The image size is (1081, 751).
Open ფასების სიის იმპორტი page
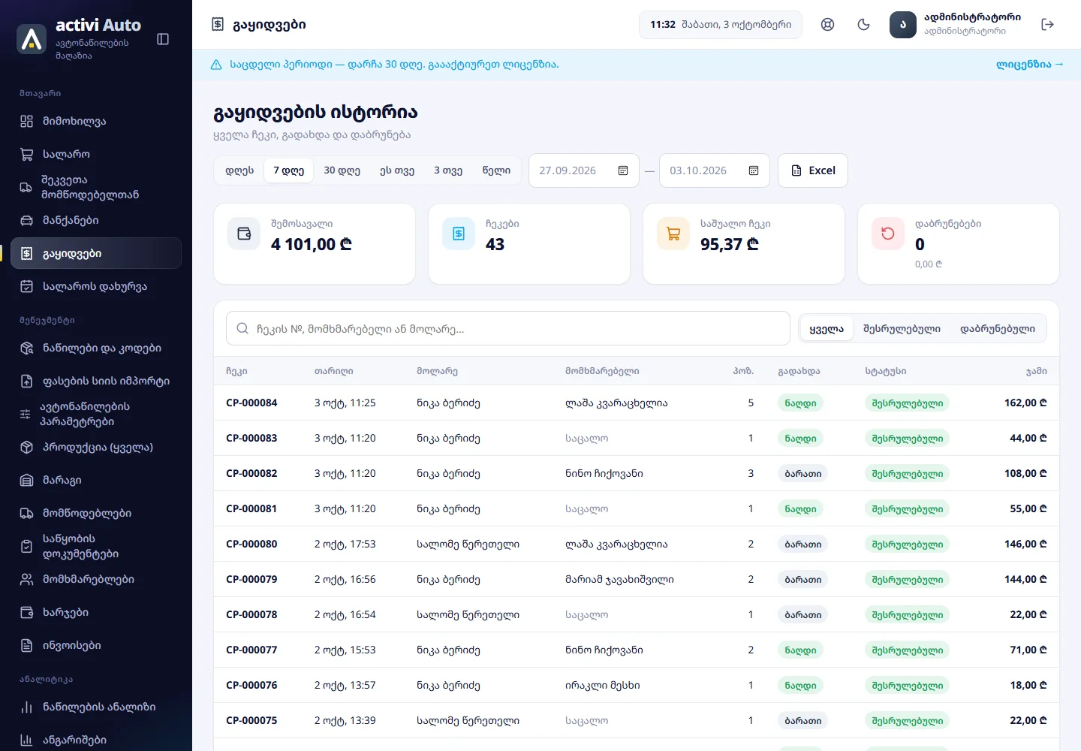click(96, 381)
